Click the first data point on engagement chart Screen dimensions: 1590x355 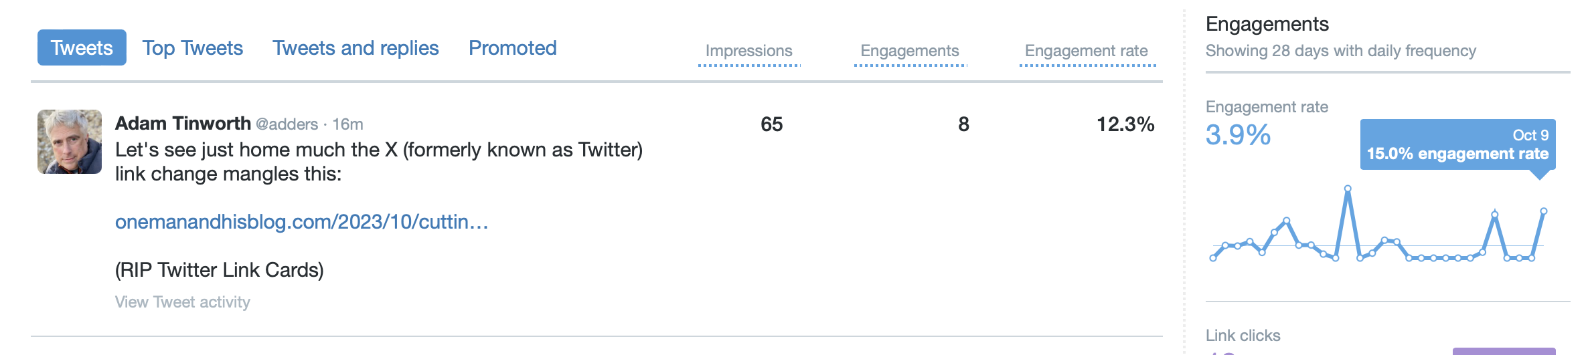click(x=1213, y=258)
